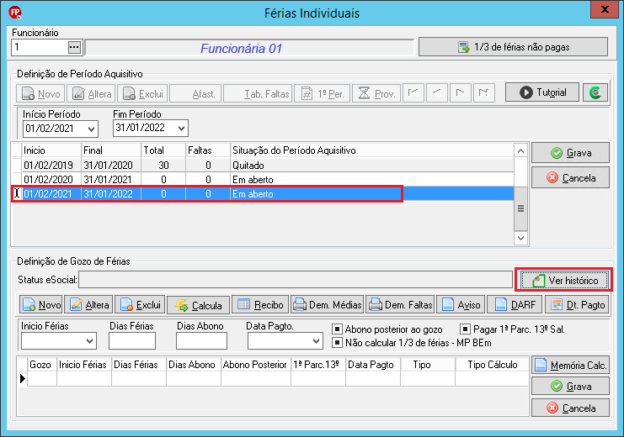
Task: Open the DARF document button
Action: (x=515, y=305)
